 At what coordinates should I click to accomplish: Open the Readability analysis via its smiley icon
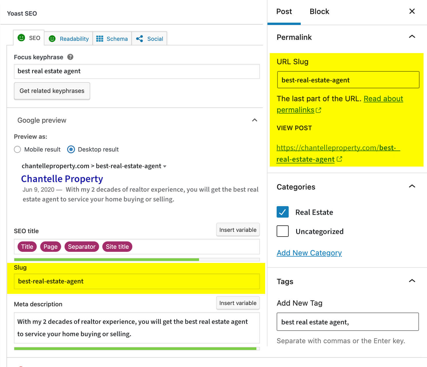pyautogui.click(x=52, y=38)
